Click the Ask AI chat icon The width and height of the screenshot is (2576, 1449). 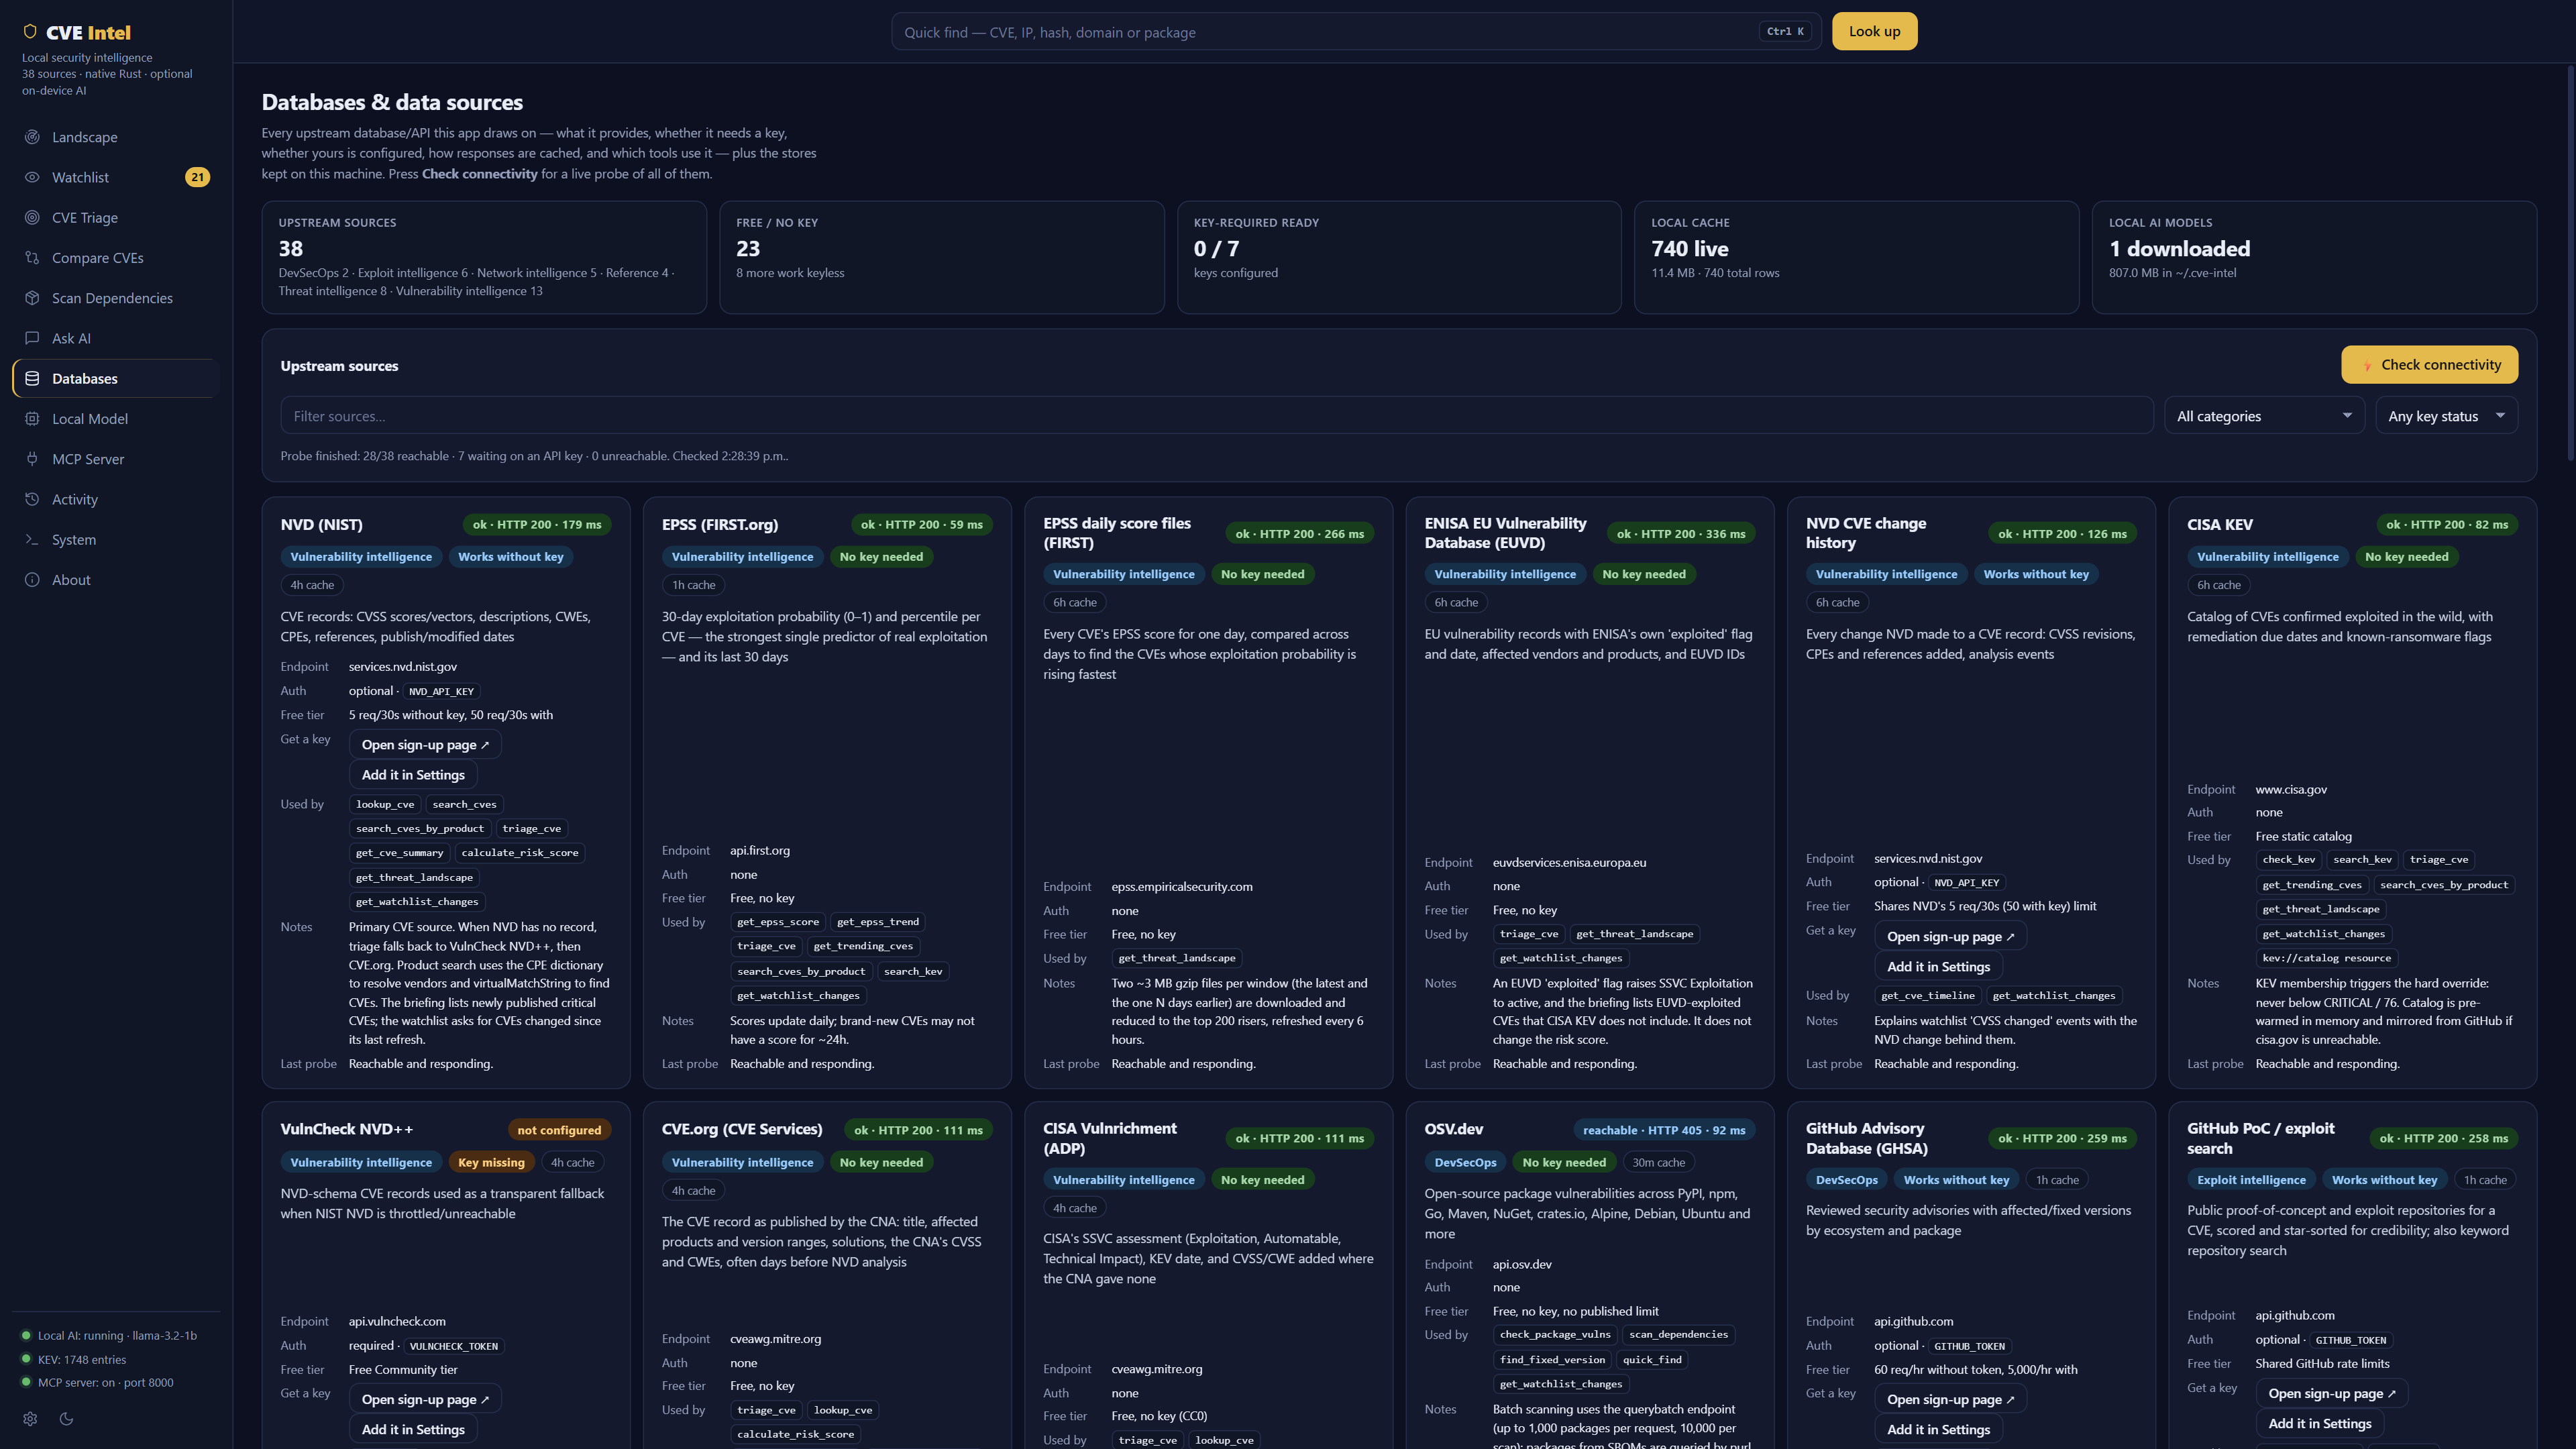[32, 338]
